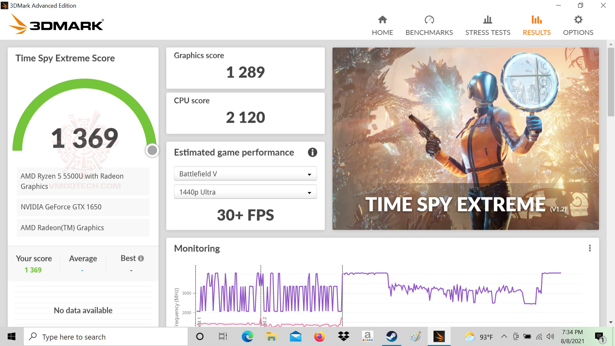This screenshot has width=615, height=346.
Task: Click the info icon next to Best
Action: (x=141, y=258)
